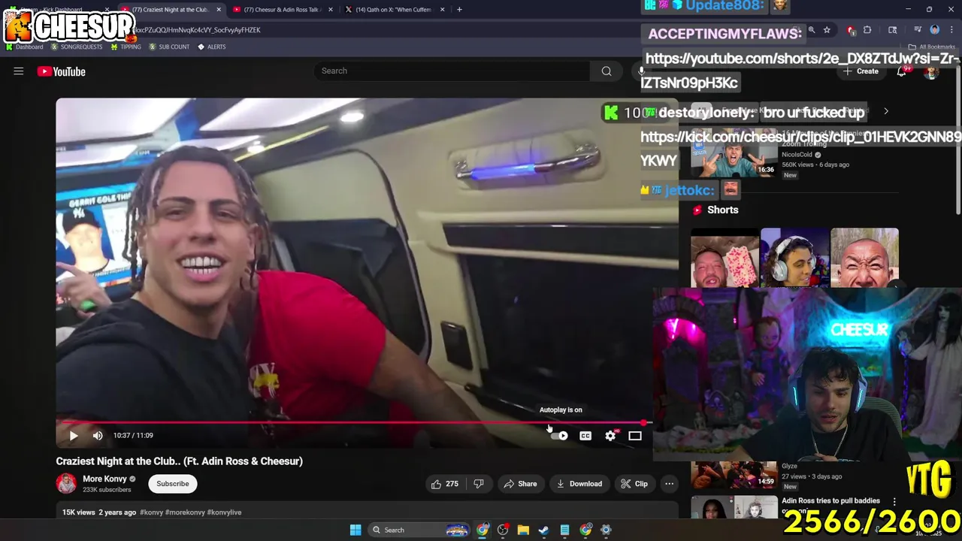The height and width of the screenshot is (541, 962).
Task: Open options for Adin Ross pull baddies video
Action: point(894,501)
